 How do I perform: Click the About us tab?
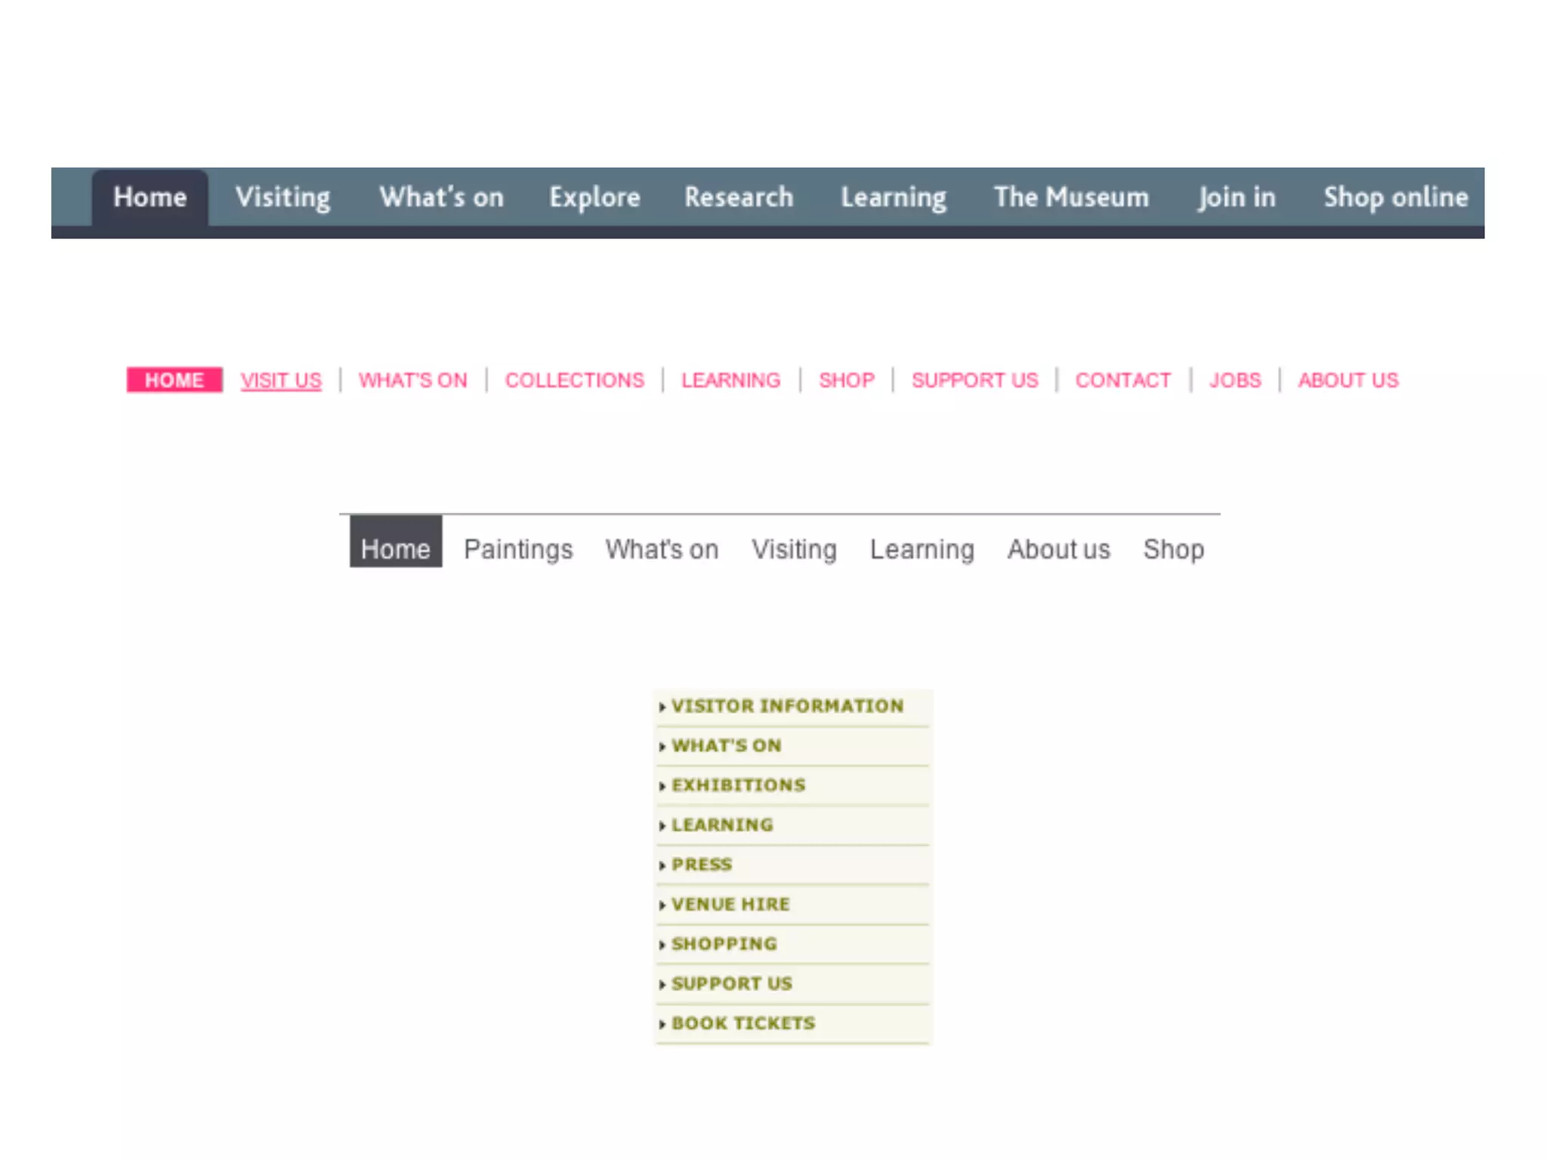pyautogui.click(x=1058, y=549)
